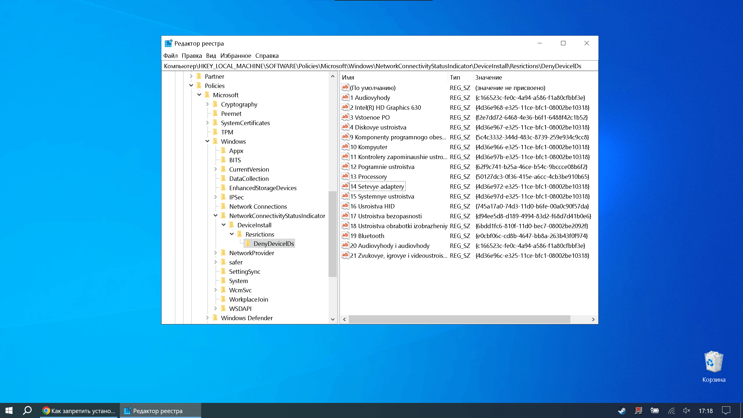The width and height of the screenshot is (743, 418).
Task: Select registry entry 14 Setevye adaptery
Action: [x=377, y=186]
